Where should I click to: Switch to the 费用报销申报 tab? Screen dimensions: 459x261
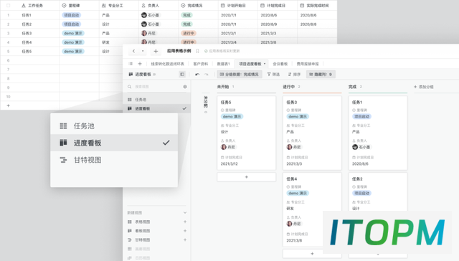[x=308, y=64]
